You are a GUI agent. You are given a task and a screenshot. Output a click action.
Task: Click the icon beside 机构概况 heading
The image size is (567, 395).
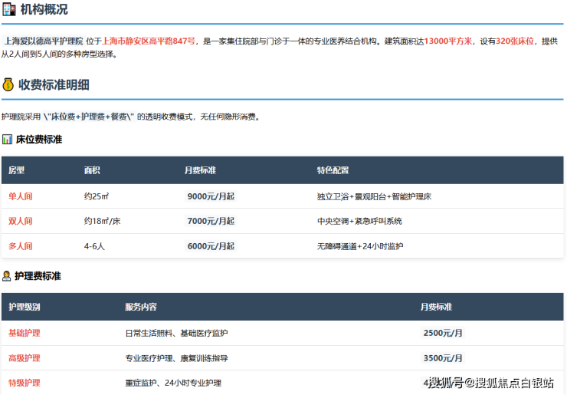coord(8,9)
